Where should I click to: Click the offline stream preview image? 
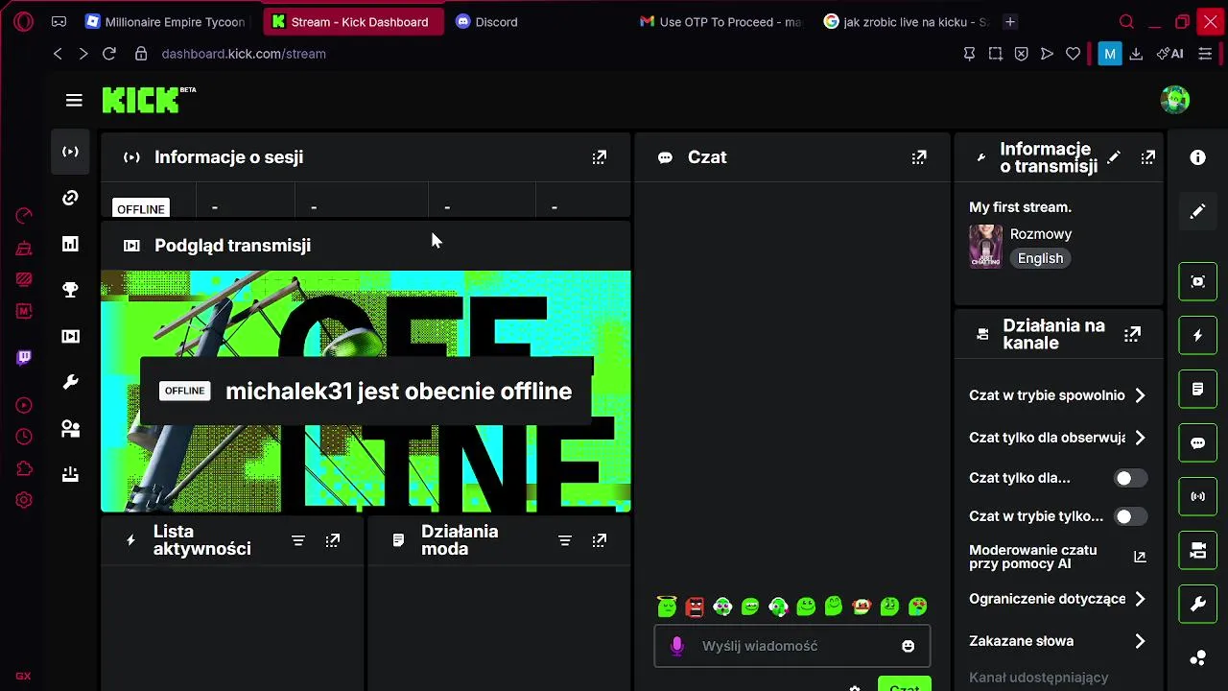pyautogui.click(x=366, y=392)
